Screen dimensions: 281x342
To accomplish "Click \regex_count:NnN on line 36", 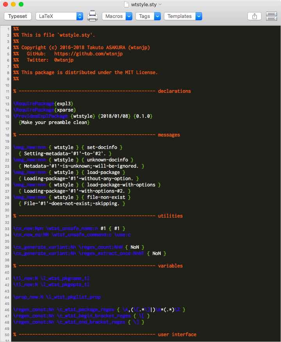I will [x=101, y=247].
